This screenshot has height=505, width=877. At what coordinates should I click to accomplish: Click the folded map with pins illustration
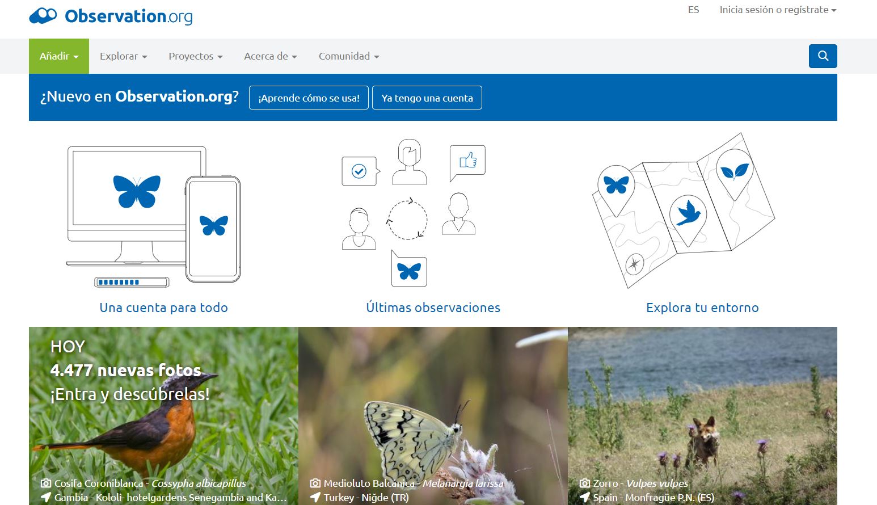[683, 211]
